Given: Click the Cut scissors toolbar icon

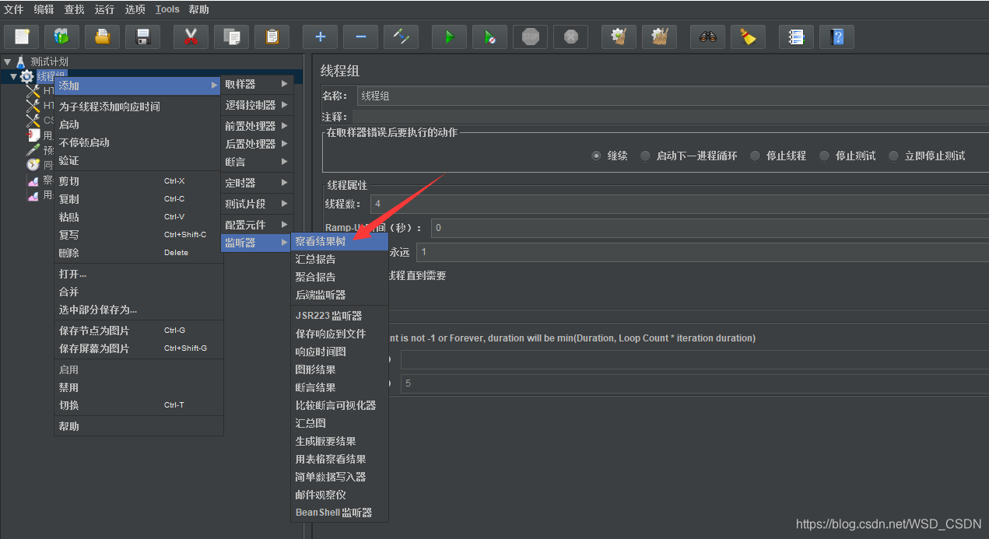Looking at the screenshot, I should [x=191, y=37].
